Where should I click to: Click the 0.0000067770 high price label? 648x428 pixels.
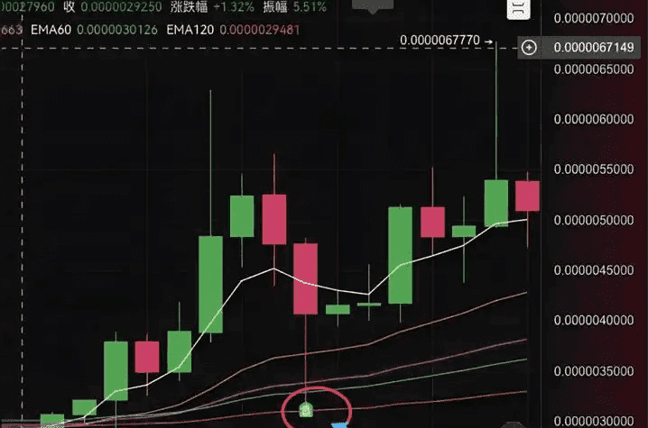point(440,41)
